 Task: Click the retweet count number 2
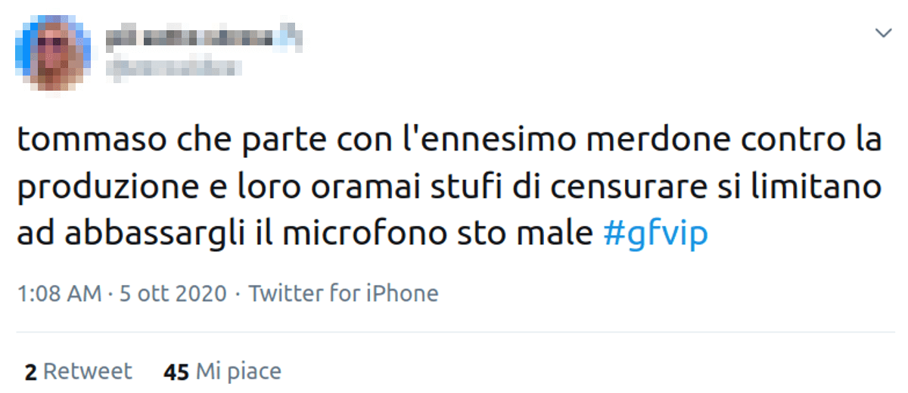(x=30, y=372)
